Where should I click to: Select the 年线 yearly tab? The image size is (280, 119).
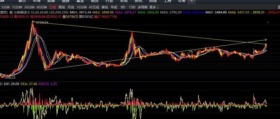114,7
